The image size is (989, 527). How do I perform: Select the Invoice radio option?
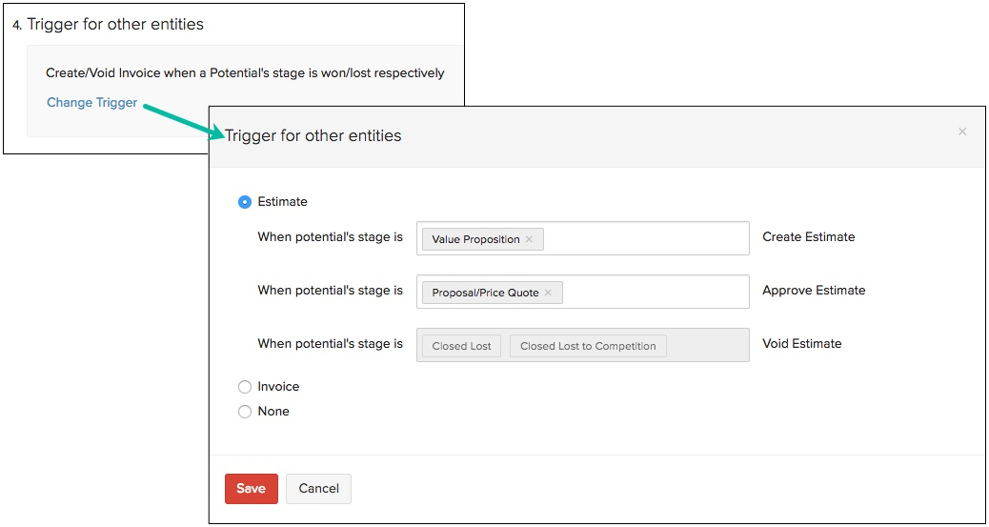(245, 387)
